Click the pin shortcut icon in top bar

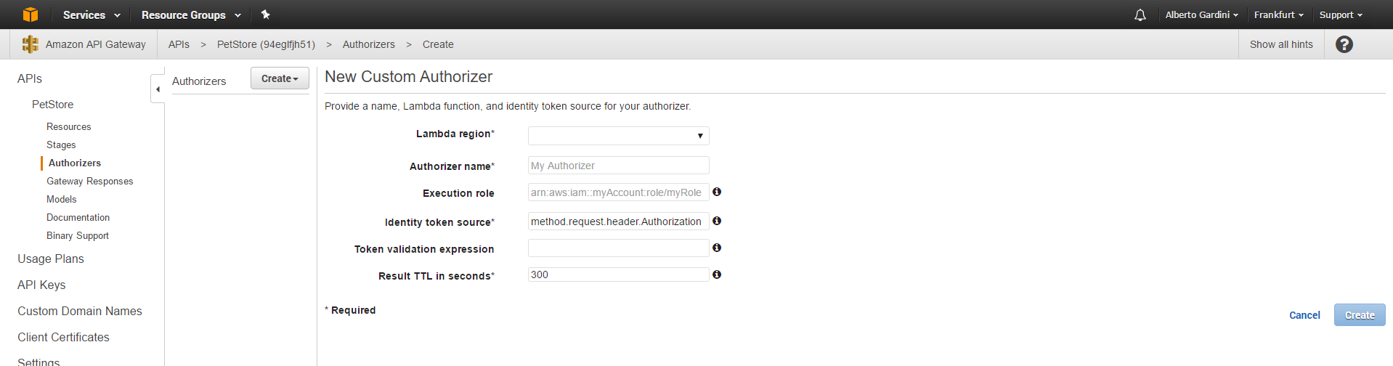click(266, 15)
